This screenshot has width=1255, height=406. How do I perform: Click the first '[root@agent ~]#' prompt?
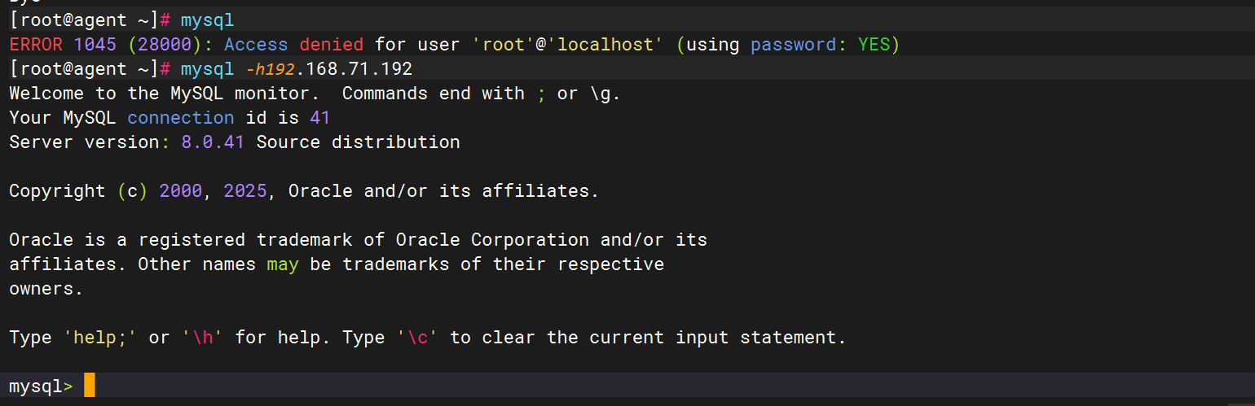89,20
